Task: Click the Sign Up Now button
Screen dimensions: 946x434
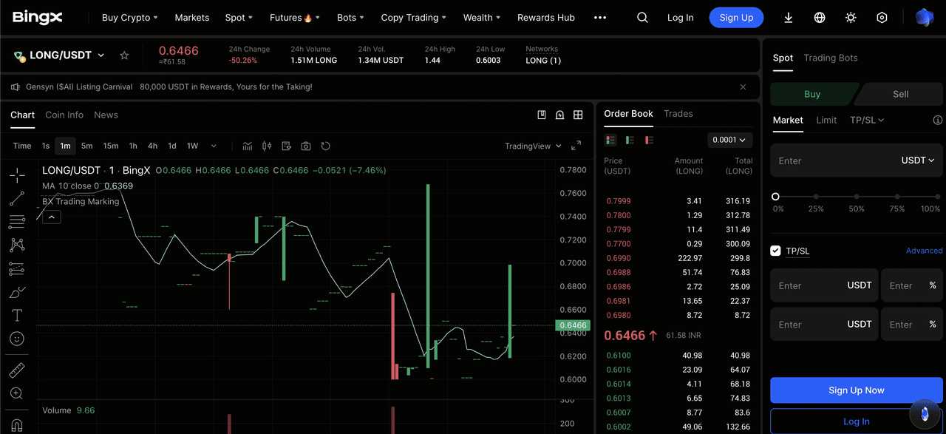Action: pyautogui.click(x=856, y=390)
